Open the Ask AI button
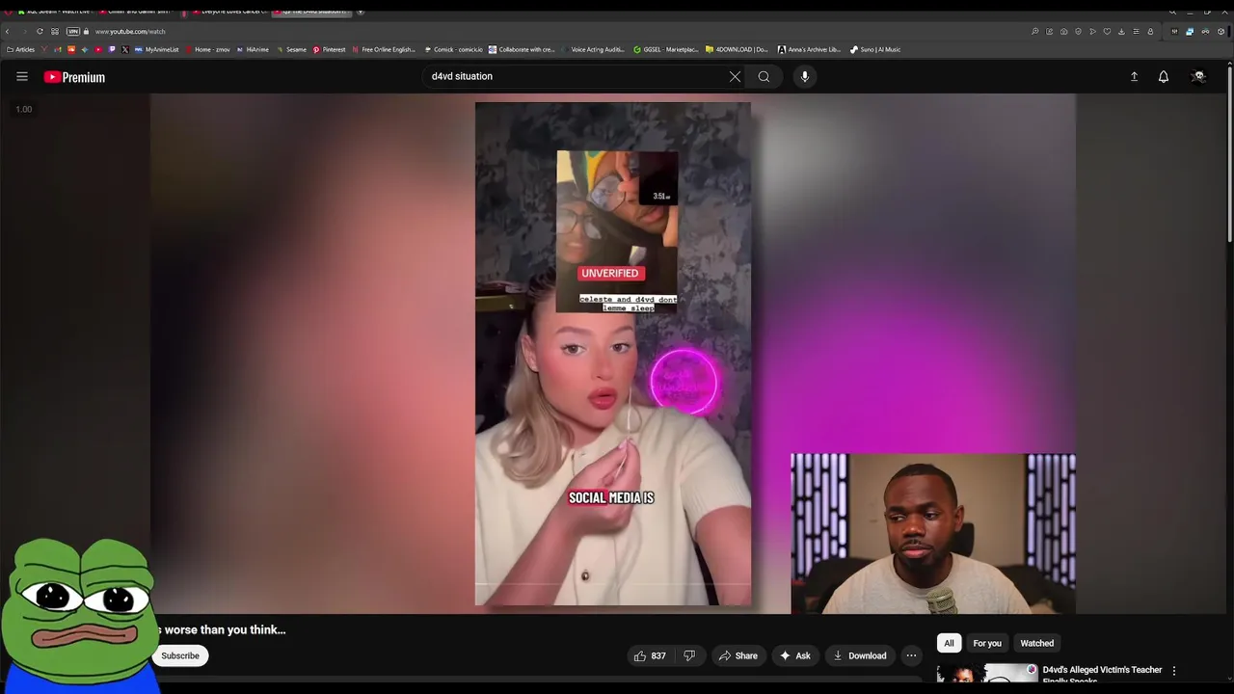 coord(795,655)
